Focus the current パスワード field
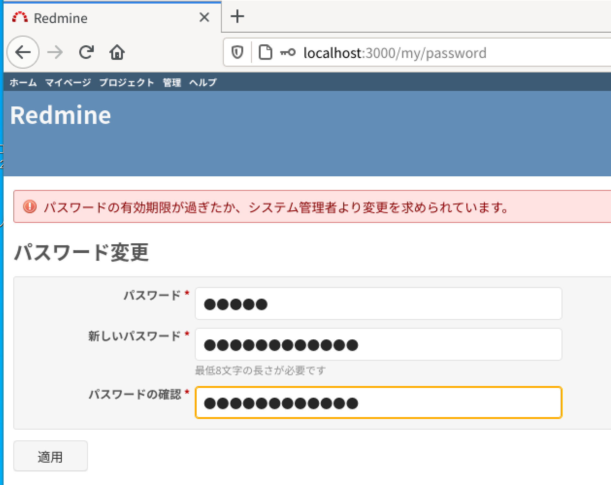 [378, 303]
